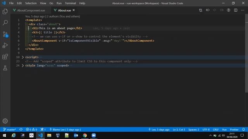
Task: Open the Test flask view
Action: click(5, 68)
